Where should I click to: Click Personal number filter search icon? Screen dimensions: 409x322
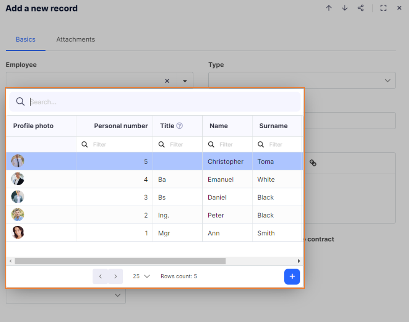84,144
